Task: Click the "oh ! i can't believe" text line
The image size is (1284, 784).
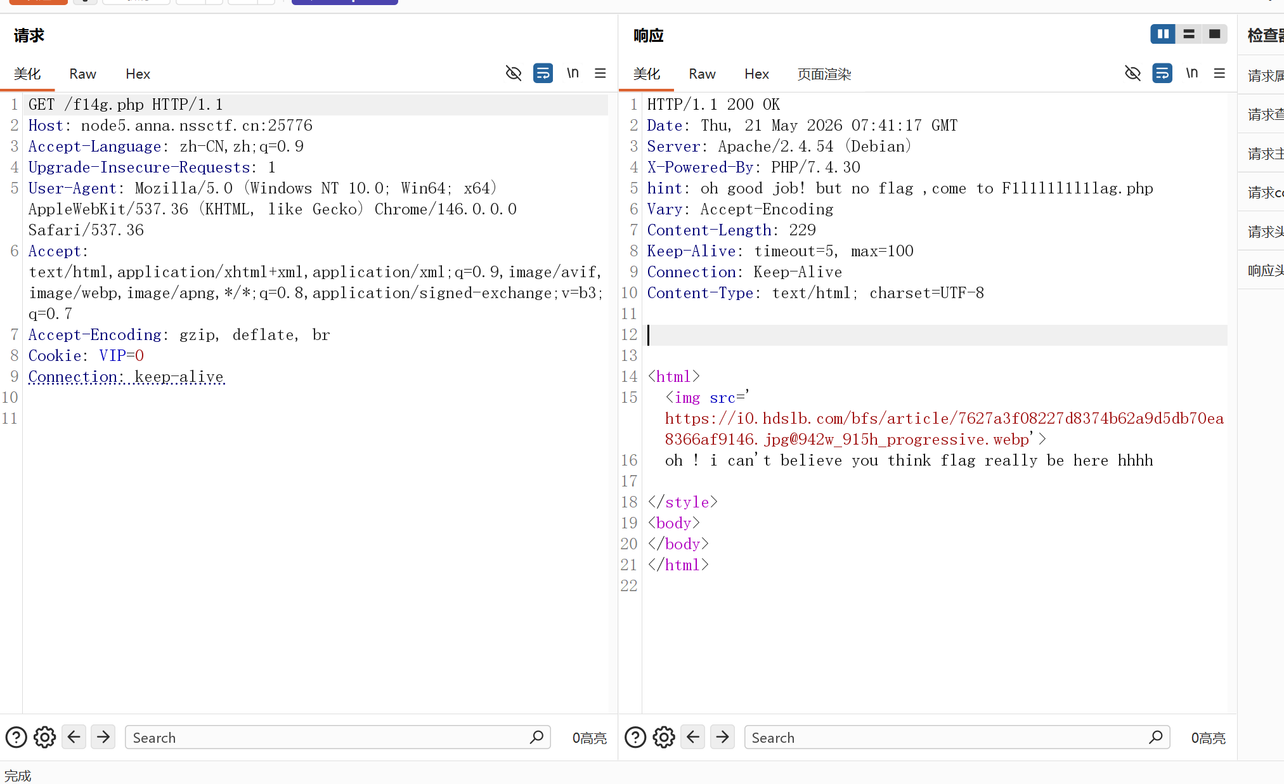Action: [909, 461]
